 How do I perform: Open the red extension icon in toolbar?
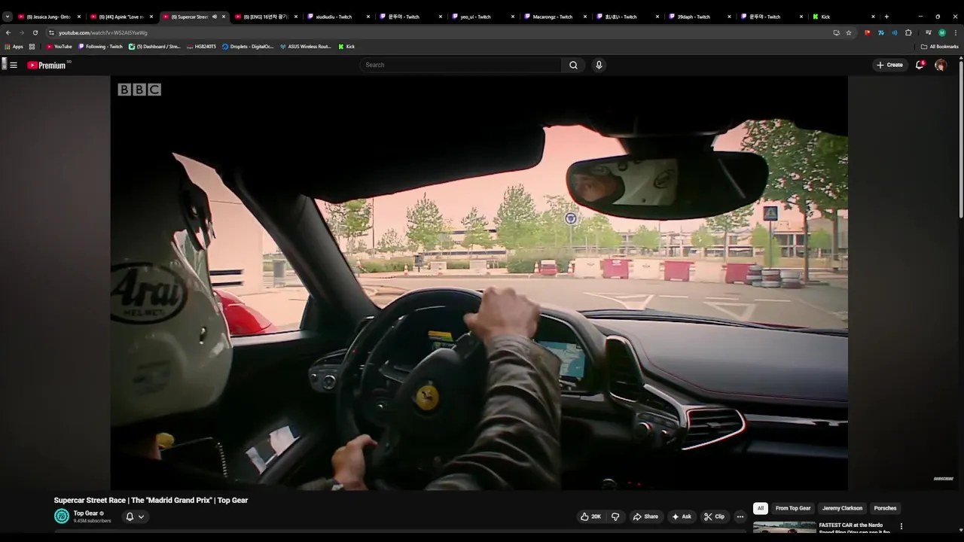click(868, 32)
